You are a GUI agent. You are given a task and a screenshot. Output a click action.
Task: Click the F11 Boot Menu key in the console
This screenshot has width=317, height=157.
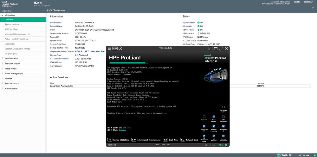pyautogui.click(x=171, y=140)
